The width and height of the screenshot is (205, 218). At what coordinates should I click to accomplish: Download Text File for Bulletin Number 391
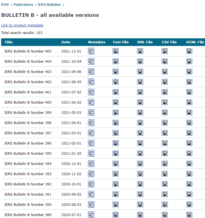(116, 194)
